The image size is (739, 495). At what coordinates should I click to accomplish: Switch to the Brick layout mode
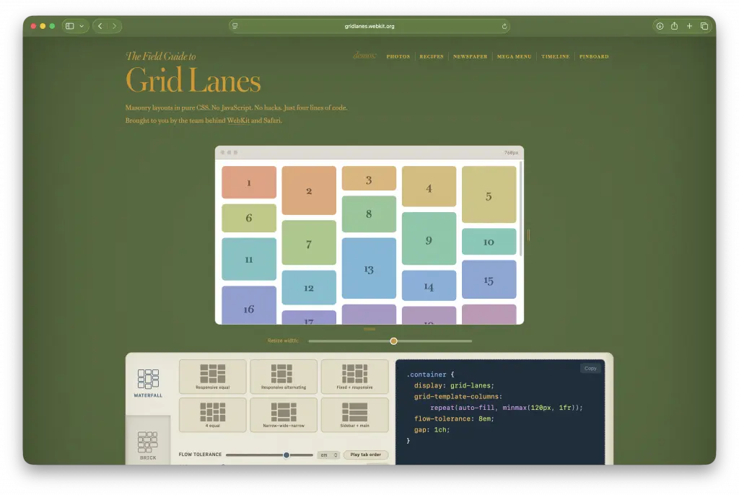coord(148,445)
